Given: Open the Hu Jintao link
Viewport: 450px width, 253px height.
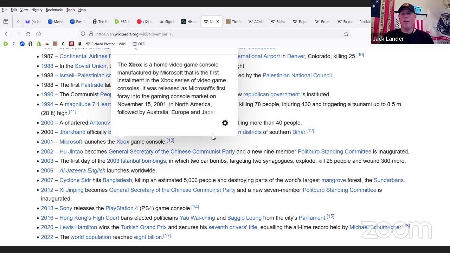Looking at the screenshot, I should tap(71, 151).
